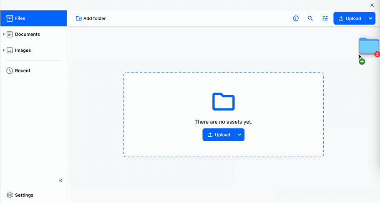The image size is (380, 203).
Task: Click the info circle icon in toolbar
Action: pyautogui.click(x=296, y=18)
